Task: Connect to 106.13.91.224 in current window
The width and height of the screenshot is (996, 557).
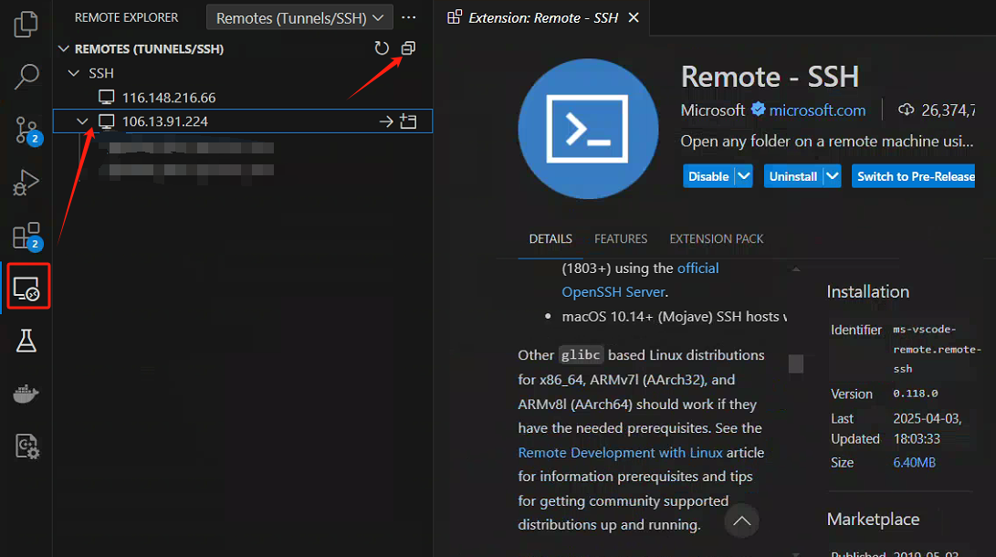Action: coord(385,121)
